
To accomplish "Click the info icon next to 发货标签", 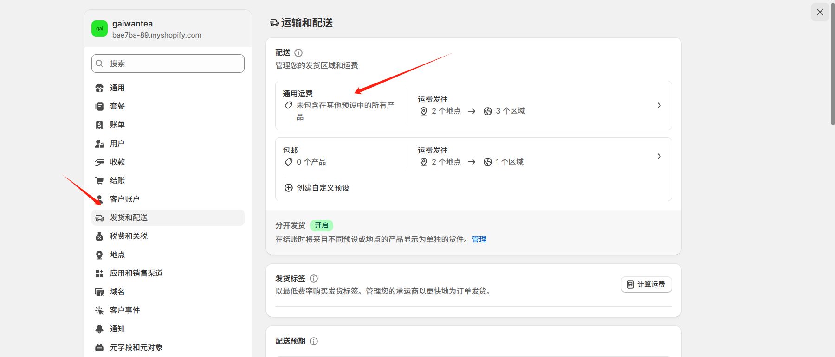I will 314,279.
